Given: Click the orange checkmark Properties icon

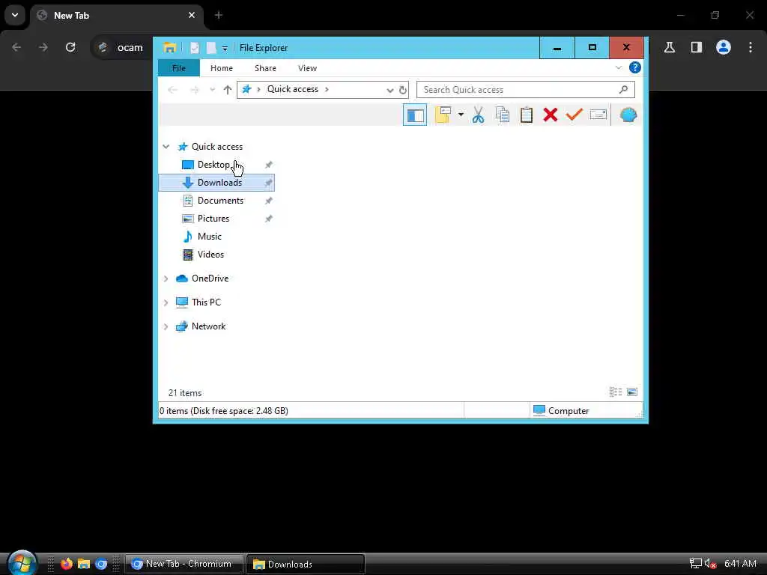Looking at the screenshot, I should point(575,115).
